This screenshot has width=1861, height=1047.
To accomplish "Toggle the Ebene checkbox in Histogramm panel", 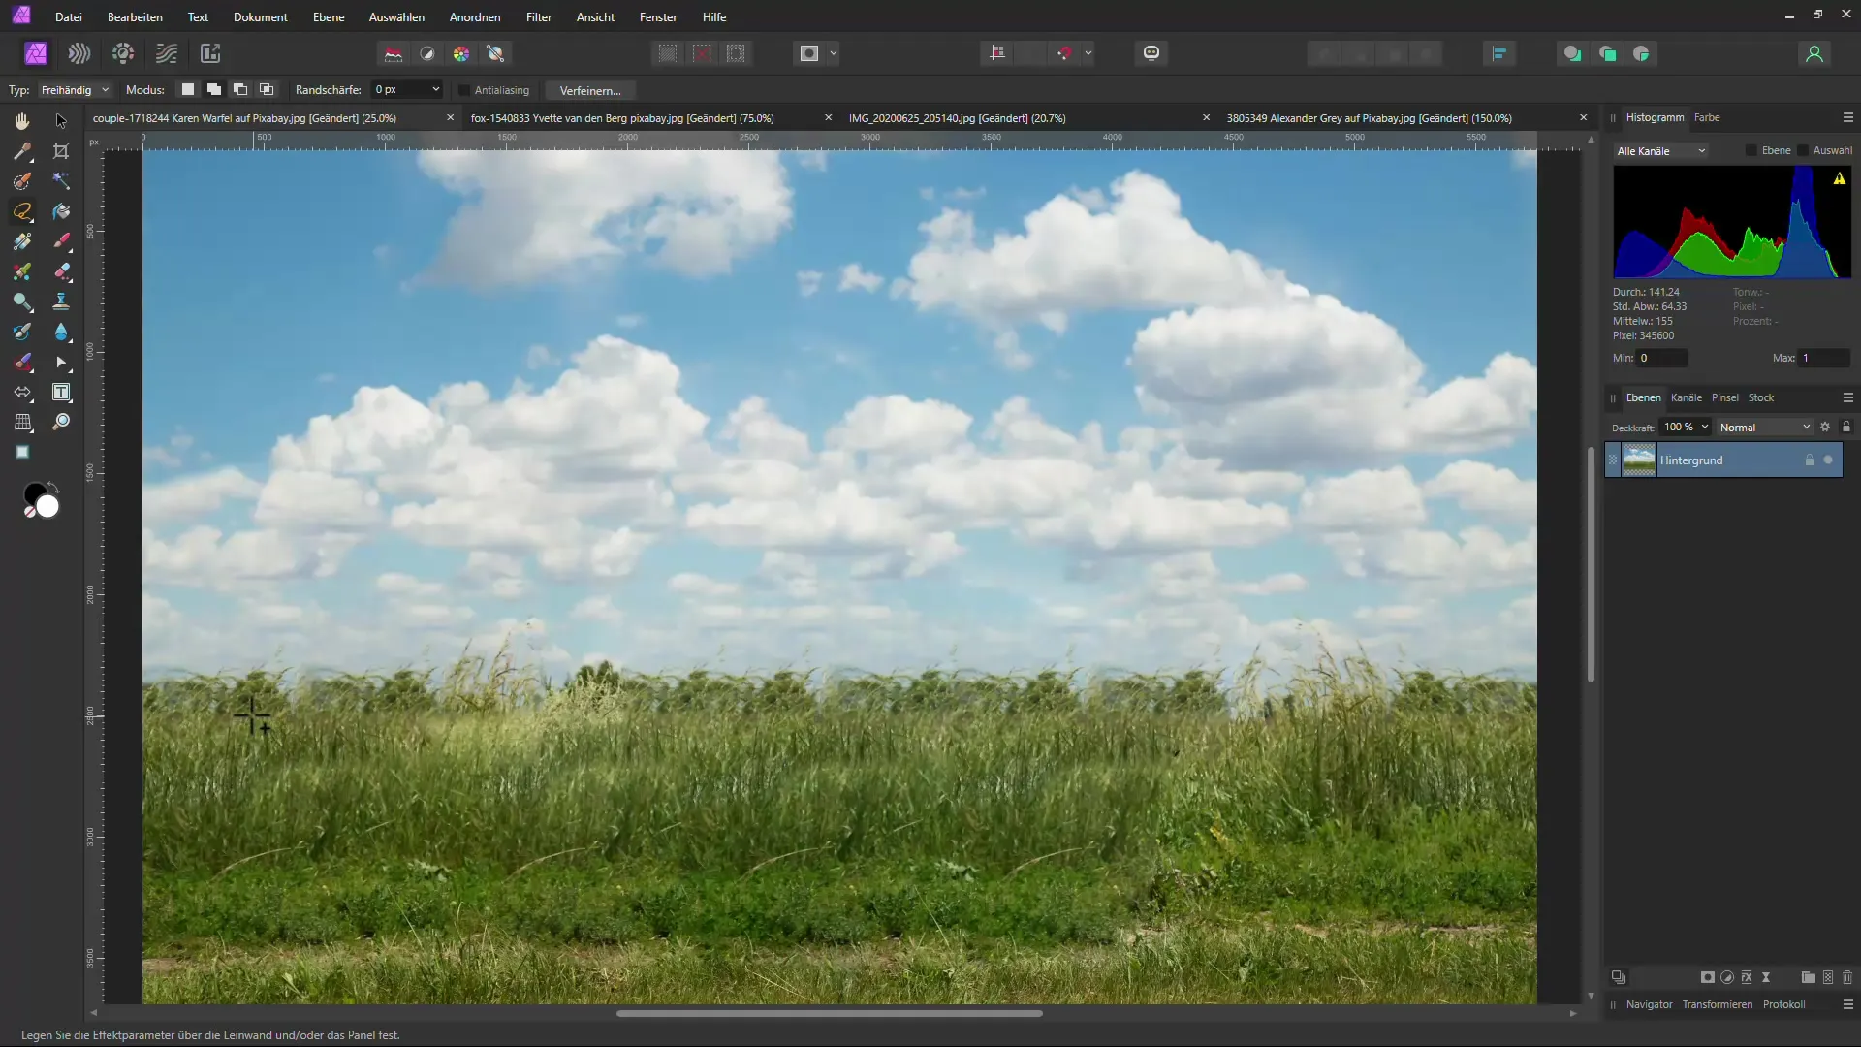I will point(1751,150).
